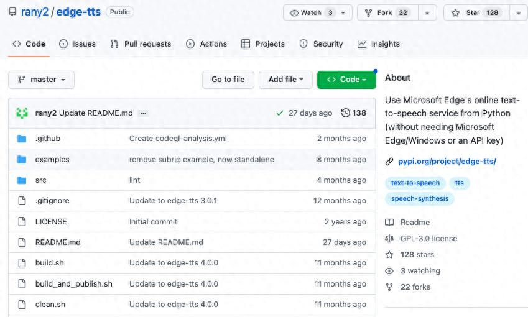
Task: Open the 'Initial commit' message
Action: tap(153, 222)
